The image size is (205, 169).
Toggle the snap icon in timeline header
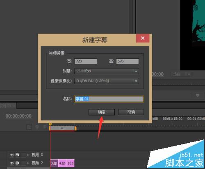(29, 127)
